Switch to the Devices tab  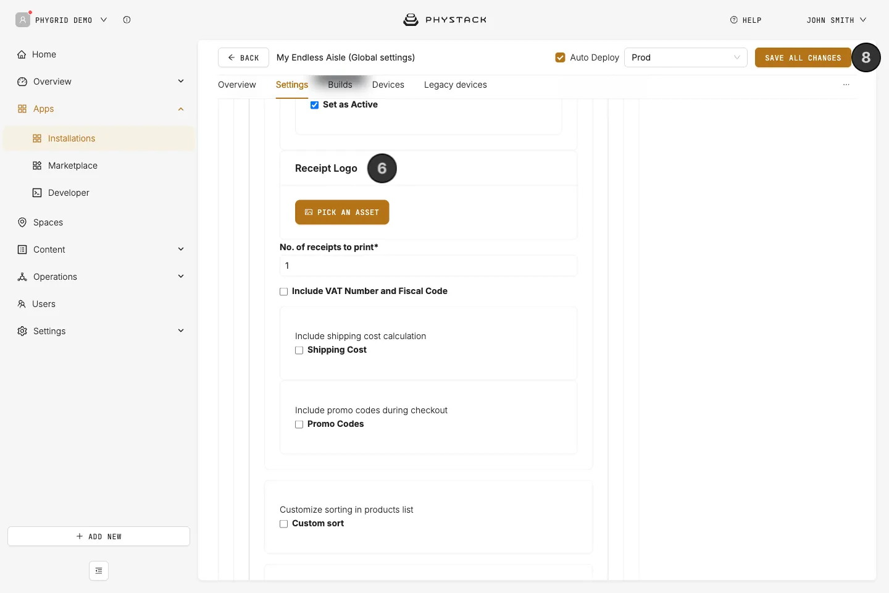point(388,85)
